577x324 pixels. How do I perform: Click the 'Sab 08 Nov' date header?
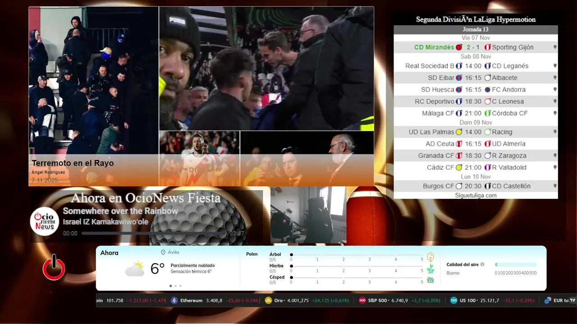point(476,57)
